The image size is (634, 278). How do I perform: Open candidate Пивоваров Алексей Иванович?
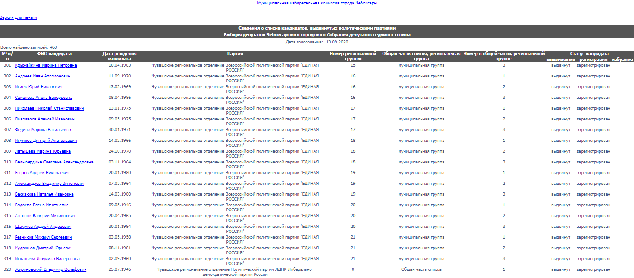tap(45, 119)
